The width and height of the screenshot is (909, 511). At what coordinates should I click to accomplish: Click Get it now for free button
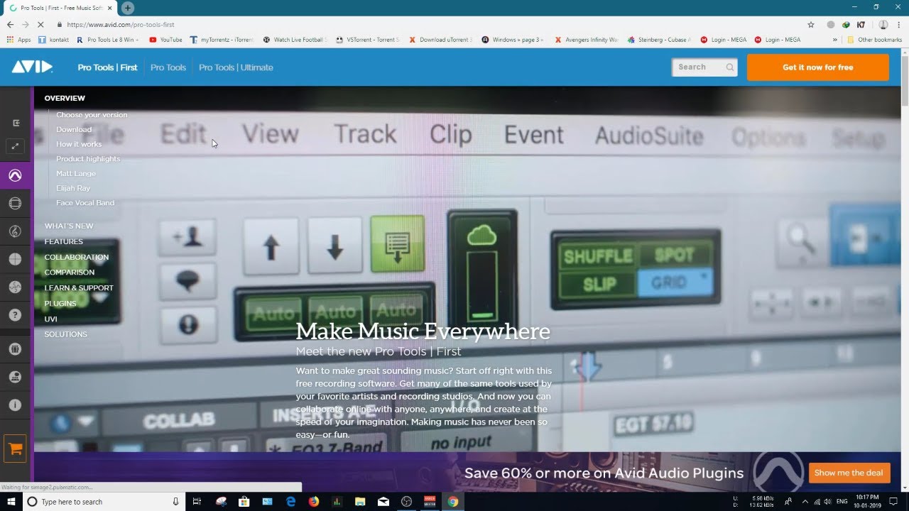[x=818, y=67]
